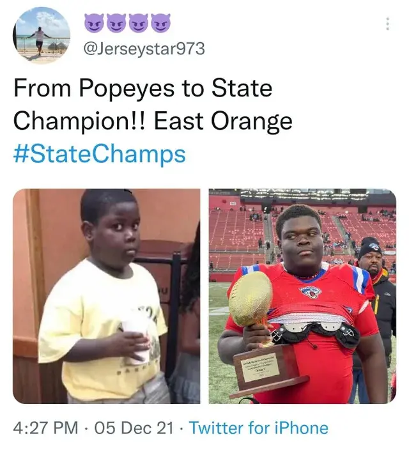Viewport: 409px width, 450px height.
Task: Click the first purple devil emoji
Action: (x=94, y=23)
